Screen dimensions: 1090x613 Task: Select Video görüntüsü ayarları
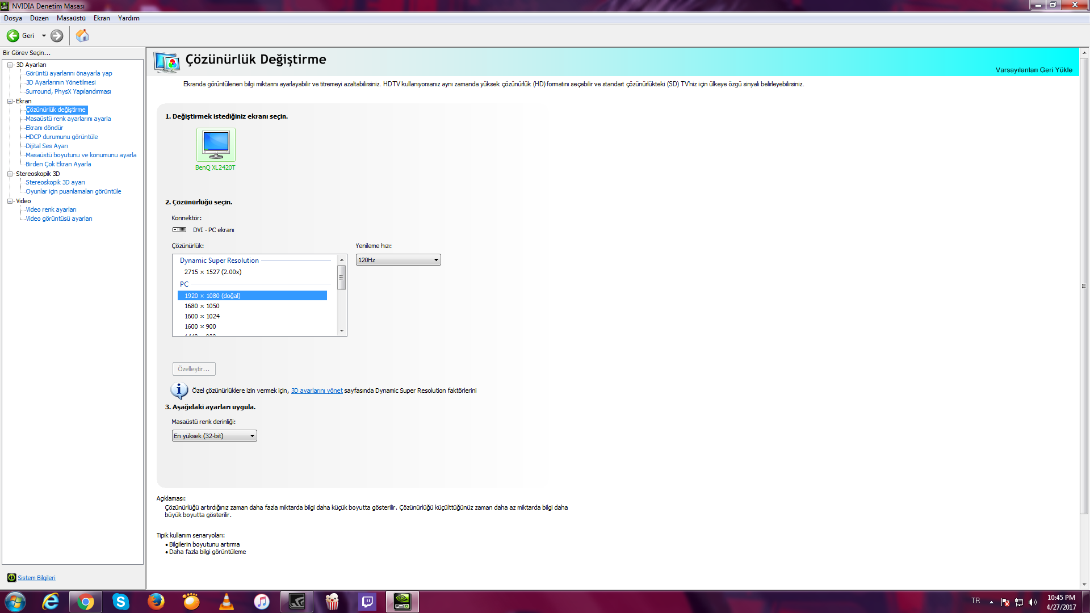point(58,219)
